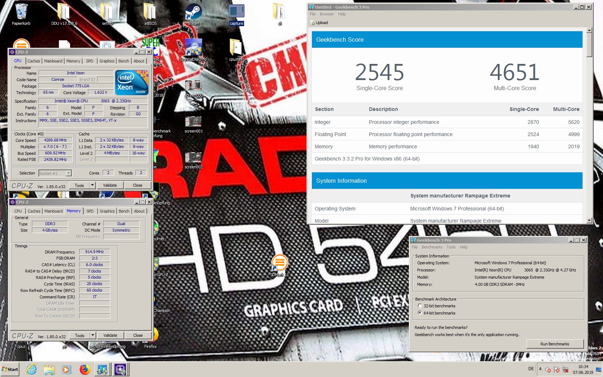603x377 pixels.
Task: Click the Single-Core Score 2545
Action: tap(379, 72)
